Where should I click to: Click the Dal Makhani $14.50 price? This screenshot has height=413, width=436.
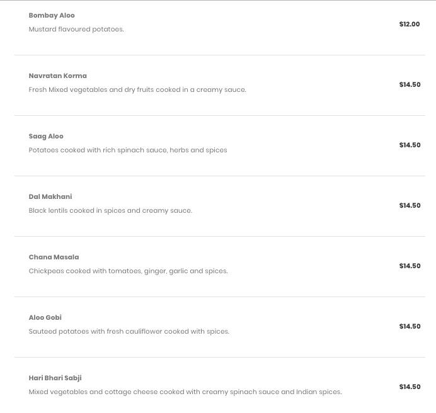[x=410, y=205]
